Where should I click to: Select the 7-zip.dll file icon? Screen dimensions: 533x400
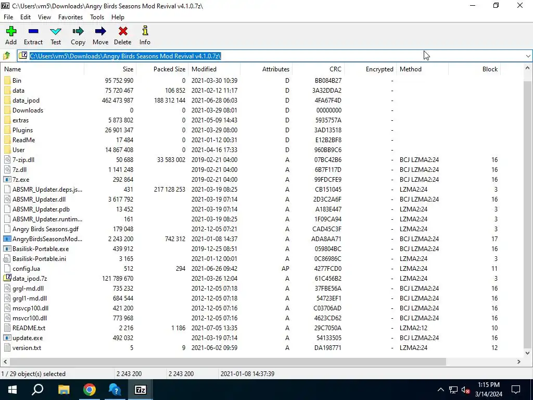click(x=7, y=159)
